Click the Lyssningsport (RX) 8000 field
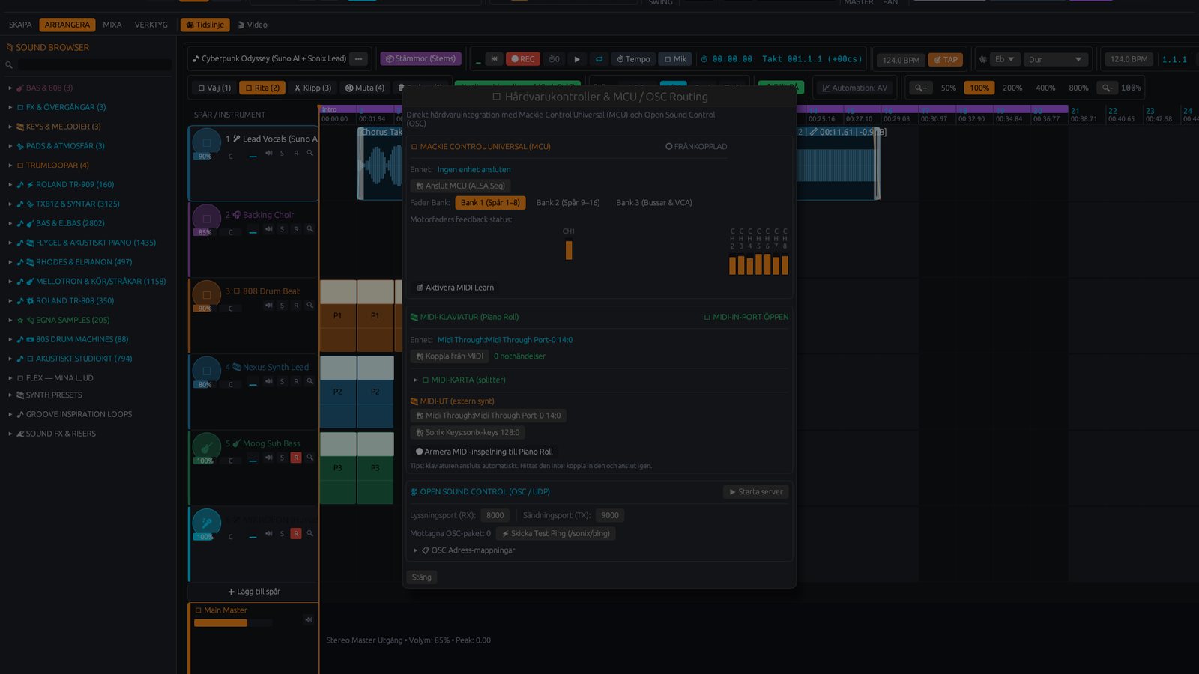The image size is (1199, 674). [495, 515]
